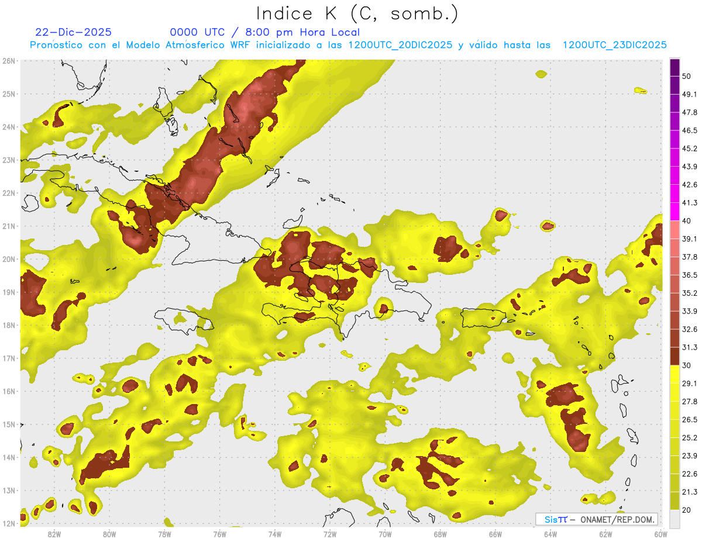The image size is (702, 542).
Task: Pick the dark brown swatch between 30 and 31.3
Action: [675, 356]
